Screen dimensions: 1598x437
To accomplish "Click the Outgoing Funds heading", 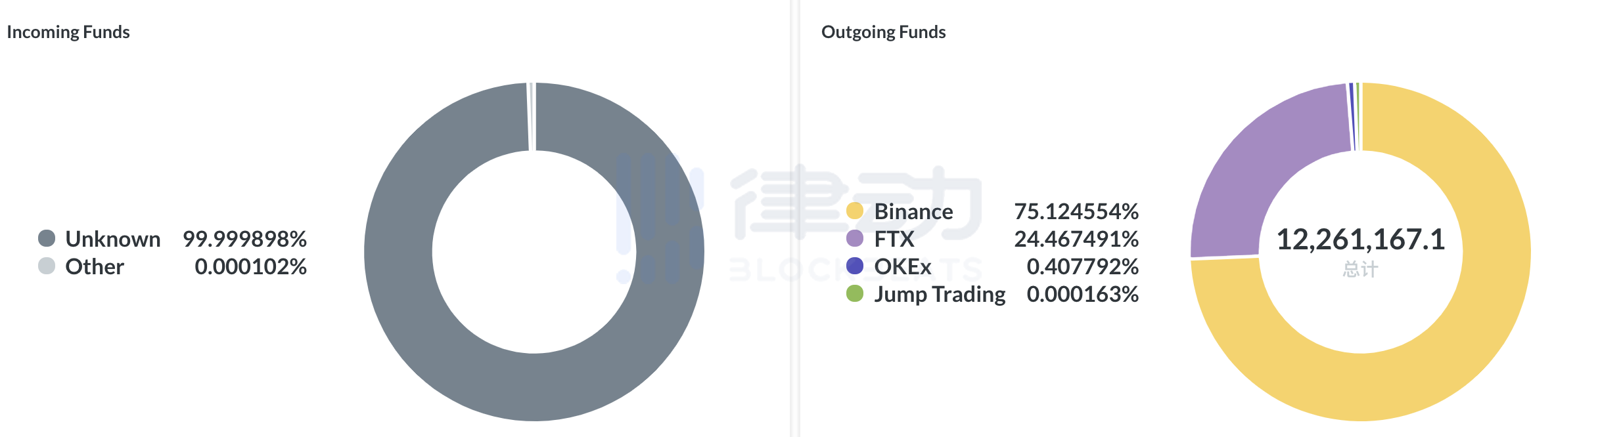I will coord(884,32).
